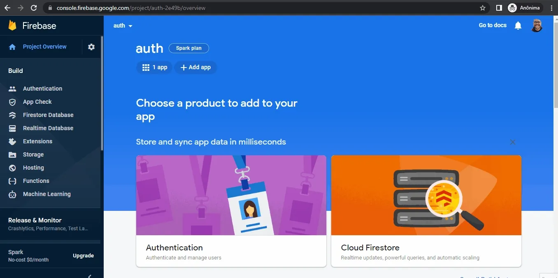Open the Authentication product card

(231, 211)
